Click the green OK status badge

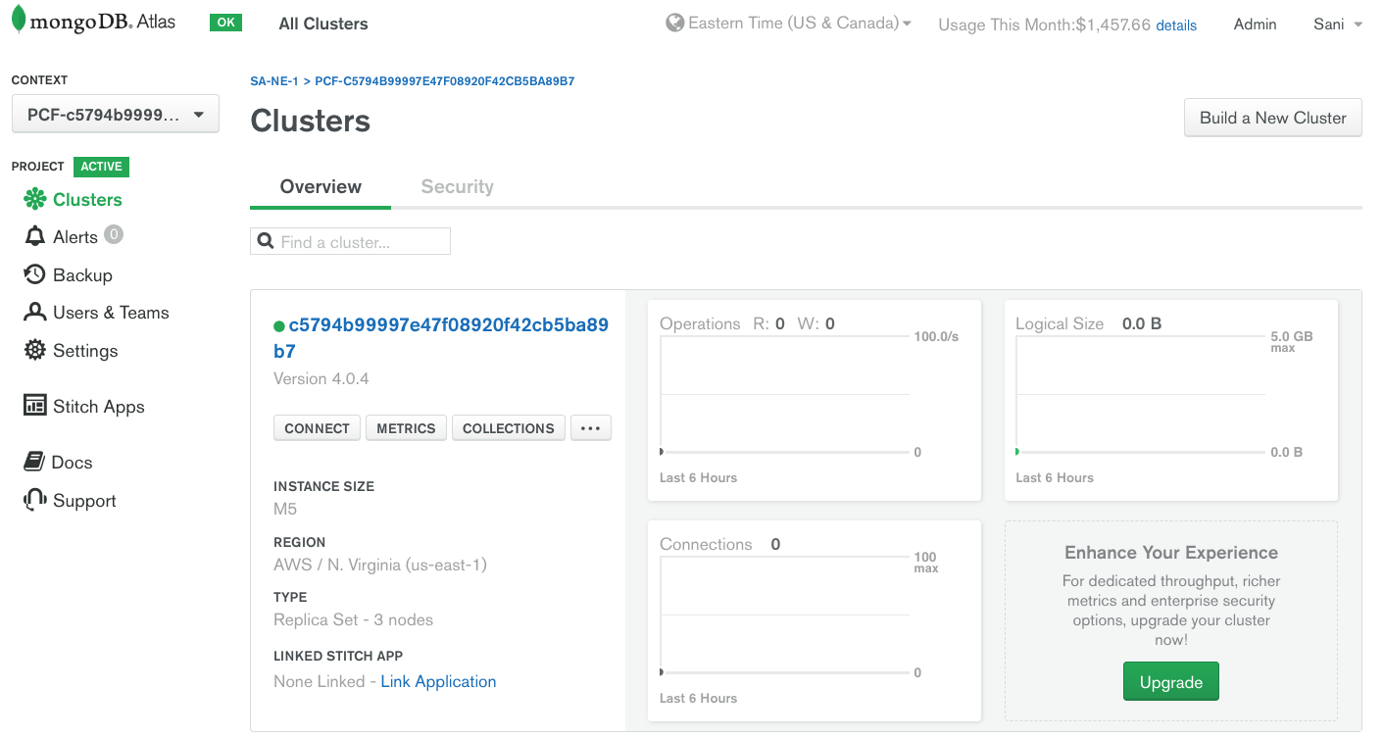click(x=225, y=23)
